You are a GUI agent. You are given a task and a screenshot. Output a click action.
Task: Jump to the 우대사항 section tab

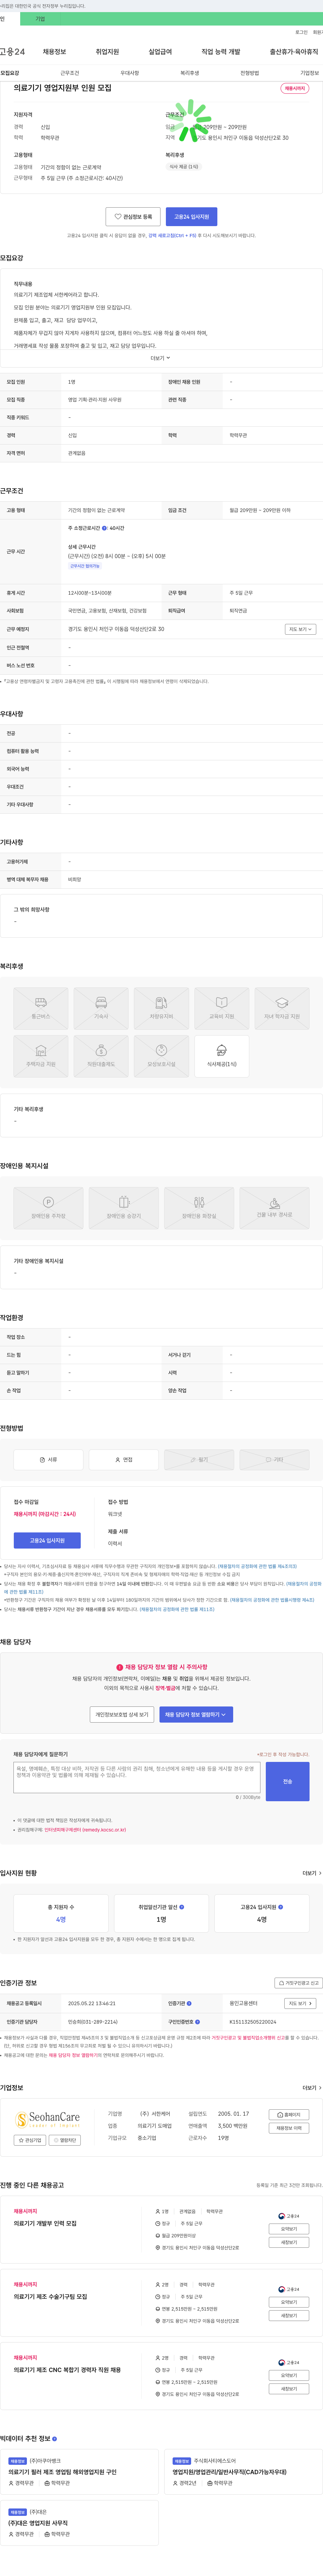pos(130,73)
